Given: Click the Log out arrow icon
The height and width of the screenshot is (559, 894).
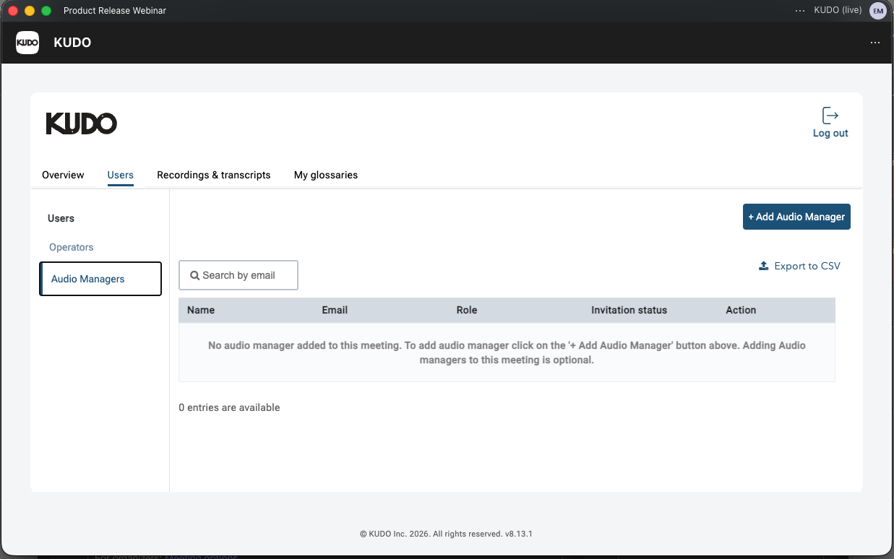Looking at the screenshot, I should 830,115.
